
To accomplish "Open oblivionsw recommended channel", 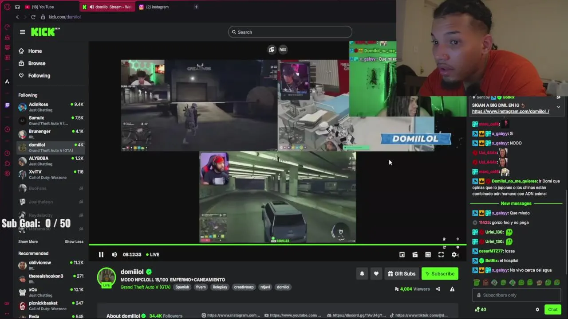I will pos(51,265).
